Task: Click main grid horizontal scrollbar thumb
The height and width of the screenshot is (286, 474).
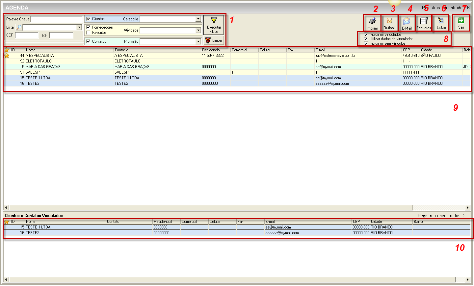Action: (x=211, y=207)
